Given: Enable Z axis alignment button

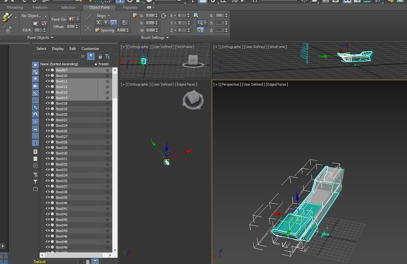Looking at the screenshot, I should (x=113, y=23).
